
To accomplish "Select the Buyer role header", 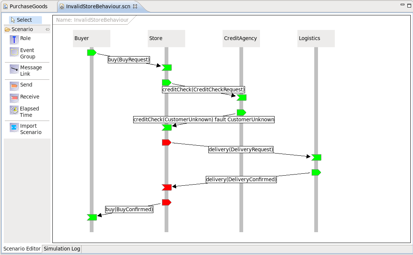I will pyautogui.click(x=91, y=39).
